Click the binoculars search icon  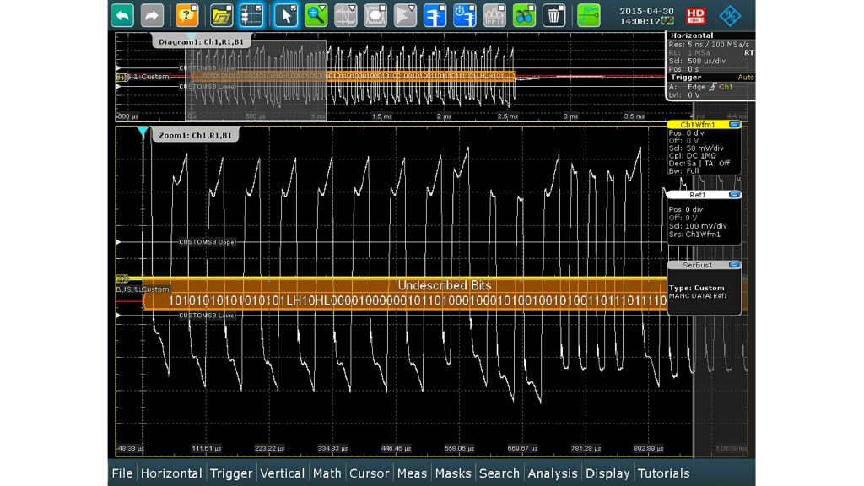524,14
